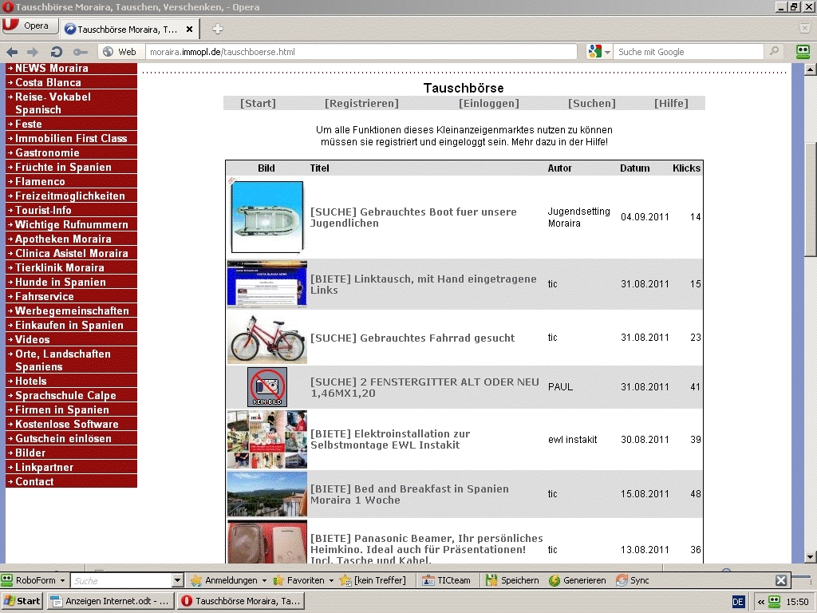817x613 pixels.
Task: Reload the page with the refresh icon
Action: pyautogui.click(x=57, y=52)
